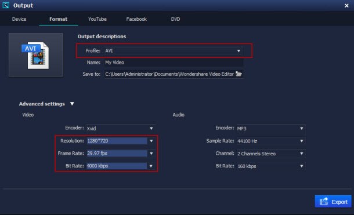Click the browse folder icon next to Save to
Viewport: 354px width, 215px height.
239,74
